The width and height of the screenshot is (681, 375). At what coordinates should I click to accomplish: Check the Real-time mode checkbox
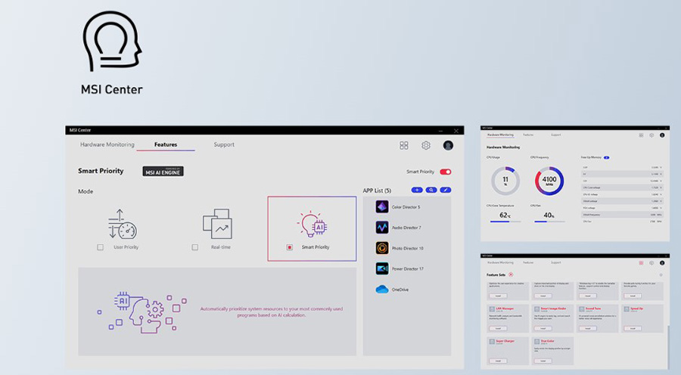pyautogui.click(x=194, y=247)
